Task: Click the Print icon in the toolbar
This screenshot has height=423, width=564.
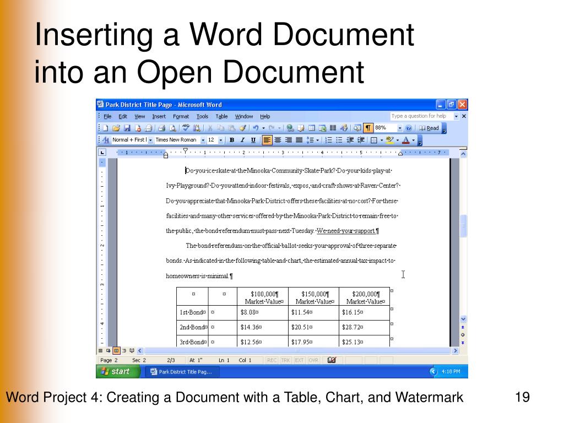Action: click(161, 128)
